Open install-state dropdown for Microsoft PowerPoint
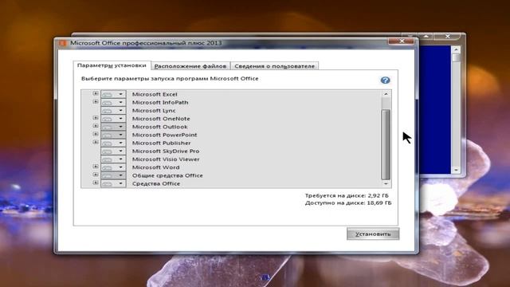Viewport: 510px width, 287px height. coord(113,135)
